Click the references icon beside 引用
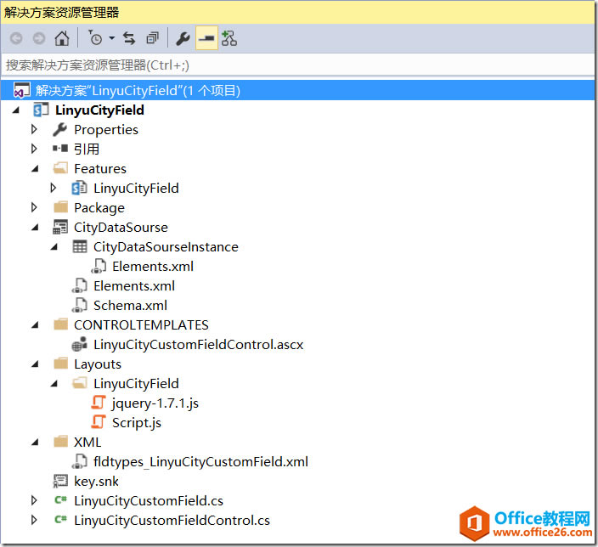 pos(60,149)
